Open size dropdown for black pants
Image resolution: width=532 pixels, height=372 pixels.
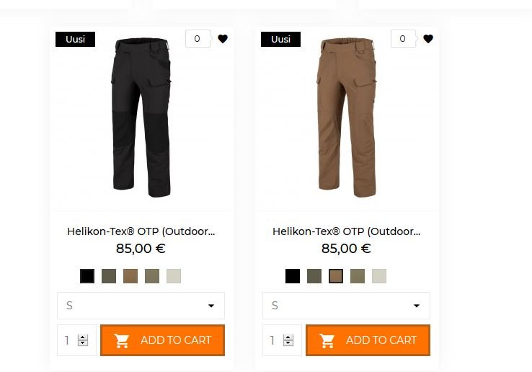click(x=141, y=306)
